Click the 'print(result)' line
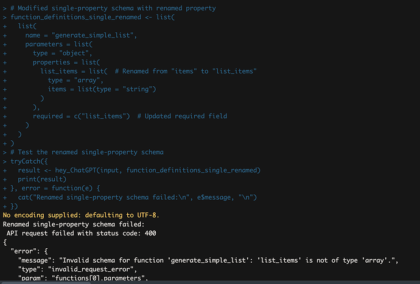 coord(42,179)
